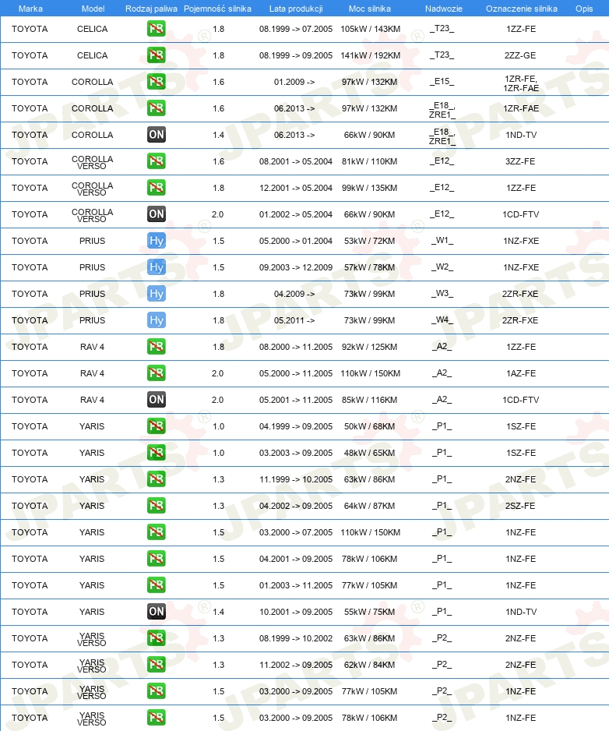Click Hy hybrid icon in Prius _W1_ row

click(x=156, y=241)
